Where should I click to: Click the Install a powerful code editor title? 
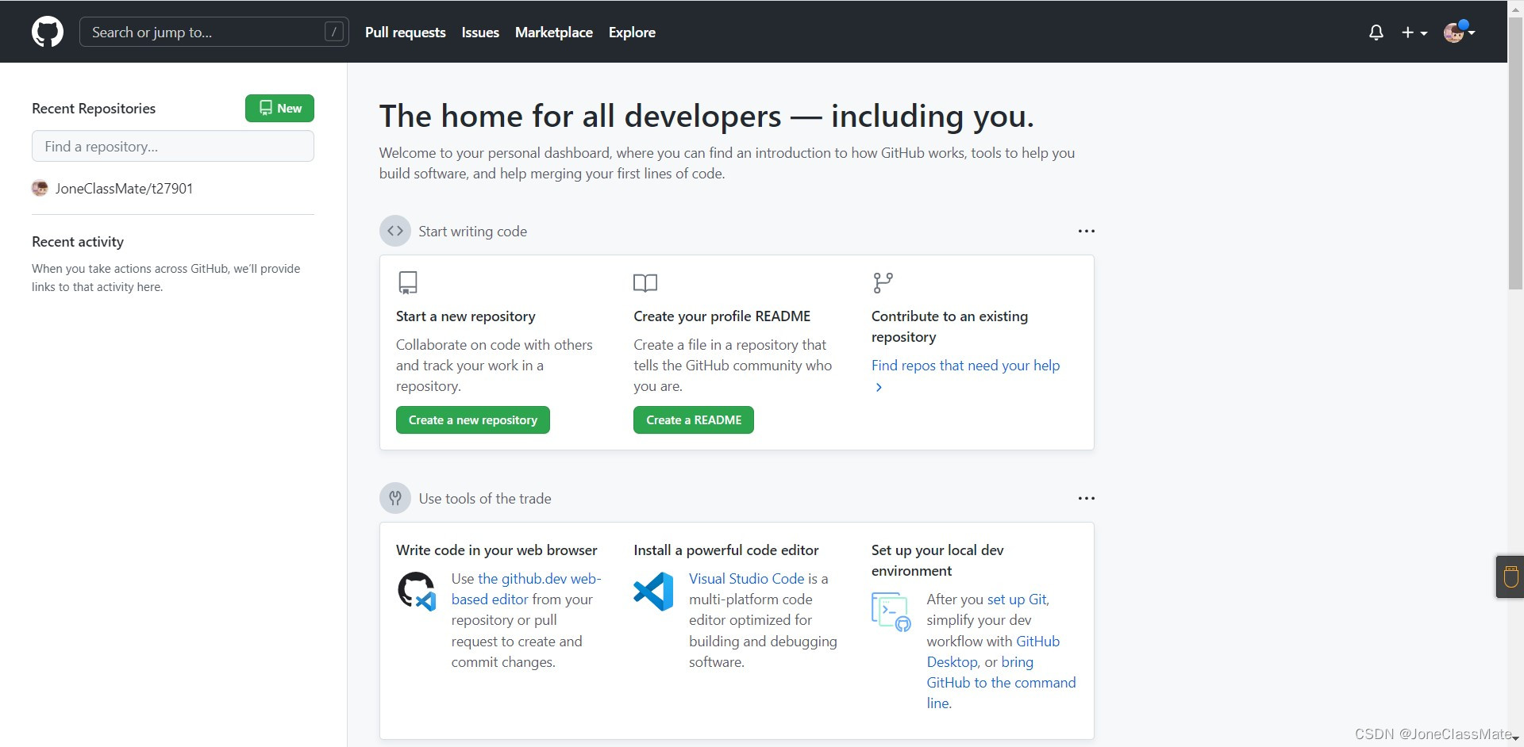[726, 550]
